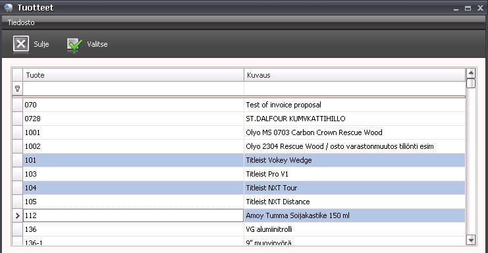Click the Tuotteet app icon in title bar
The width and height of the screenshot is (488, 253).
click(9, 7)
